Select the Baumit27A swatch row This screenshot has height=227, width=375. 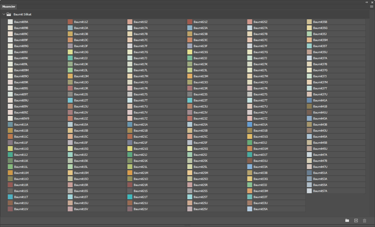click(x=276, y=28)
